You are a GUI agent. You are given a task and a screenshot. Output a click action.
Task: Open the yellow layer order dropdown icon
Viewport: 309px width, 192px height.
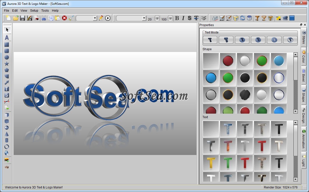[x=278, y=18]
